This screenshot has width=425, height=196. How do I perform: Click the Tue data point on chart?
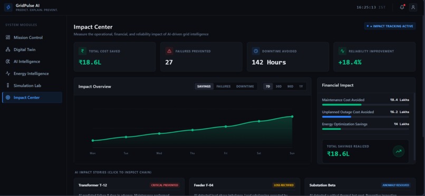pos(126,137)
